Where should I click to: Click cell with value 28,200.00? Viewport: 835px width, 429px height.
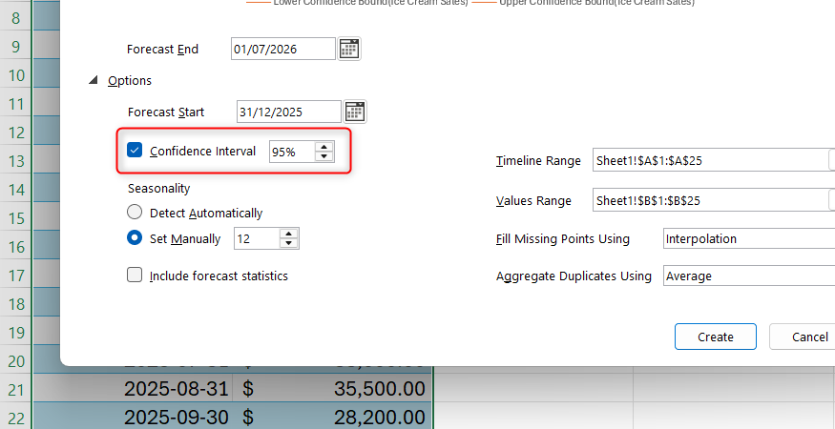tap(332, 417)
